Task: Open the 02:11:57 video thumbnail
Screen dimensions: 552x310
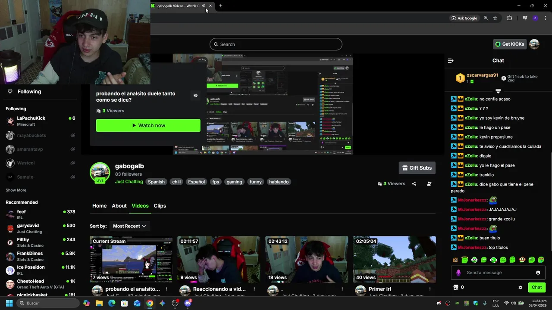Action: (x=219, y=259)
